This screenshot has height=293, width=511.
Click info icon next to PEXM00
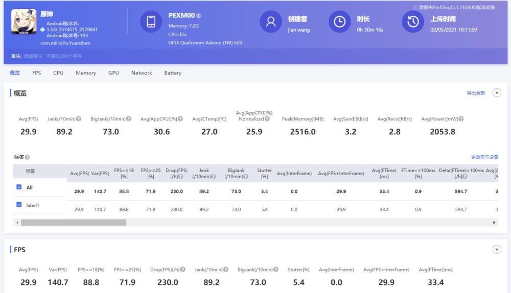click(199, 16)
